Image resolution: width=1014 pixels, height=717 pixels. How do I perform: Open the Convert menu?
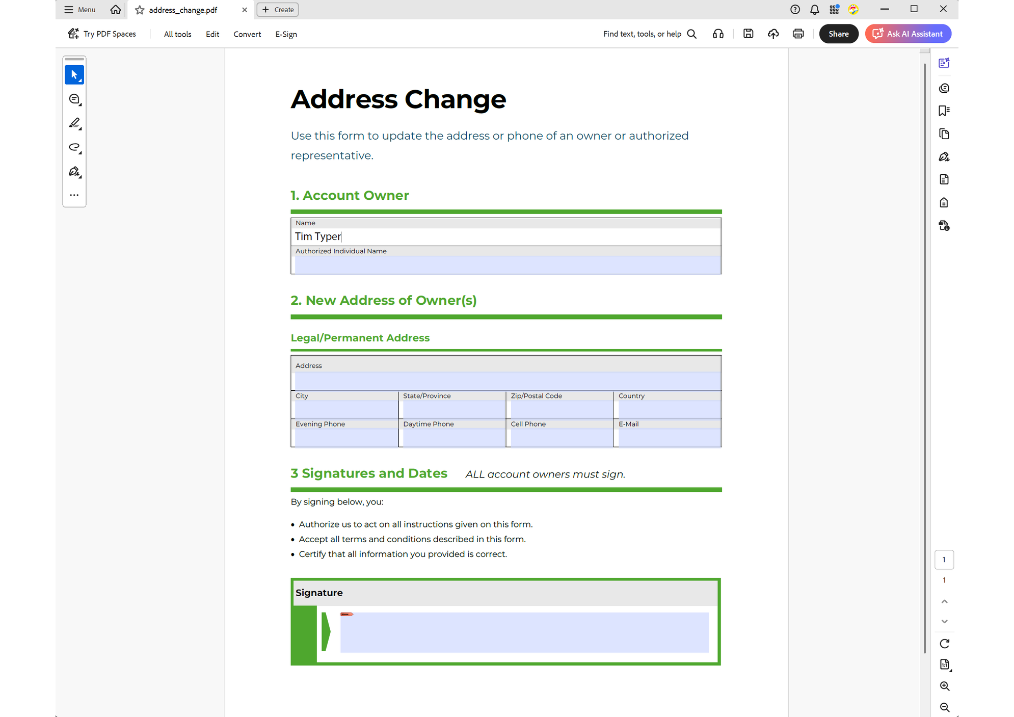(x=247, y=34)
